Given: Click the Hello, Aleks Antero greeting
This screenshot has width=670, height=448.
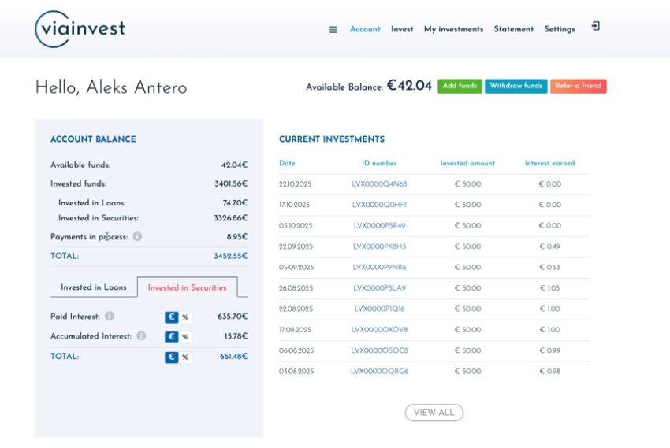Looking at the screenshot, I should pyautogui.click(x=111, y=87).
